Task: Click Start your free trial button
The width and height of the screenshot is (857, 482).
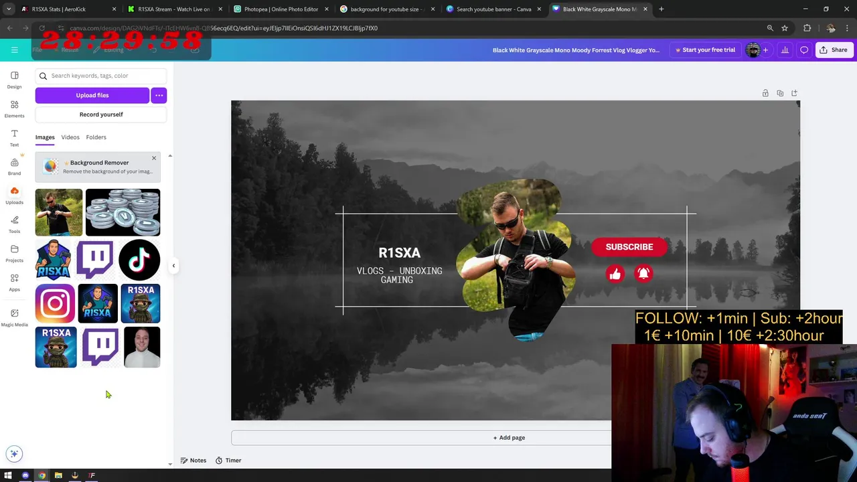Action: point(705,50)
